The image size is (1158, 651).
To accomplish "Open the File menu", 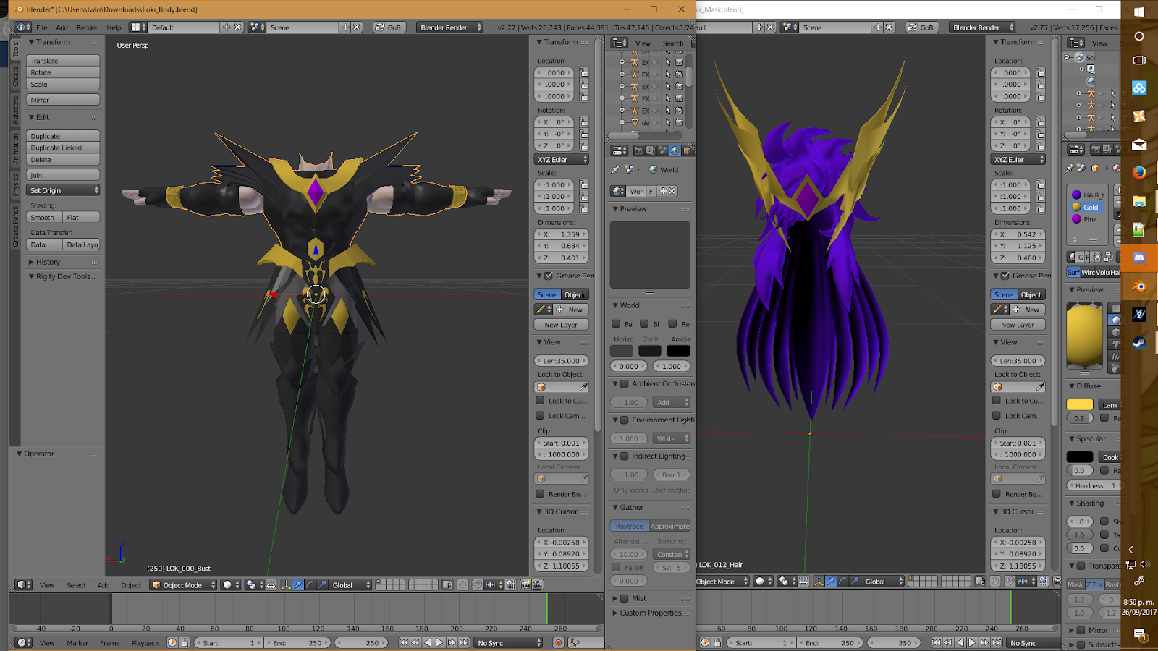I will (x=41, y=27).
